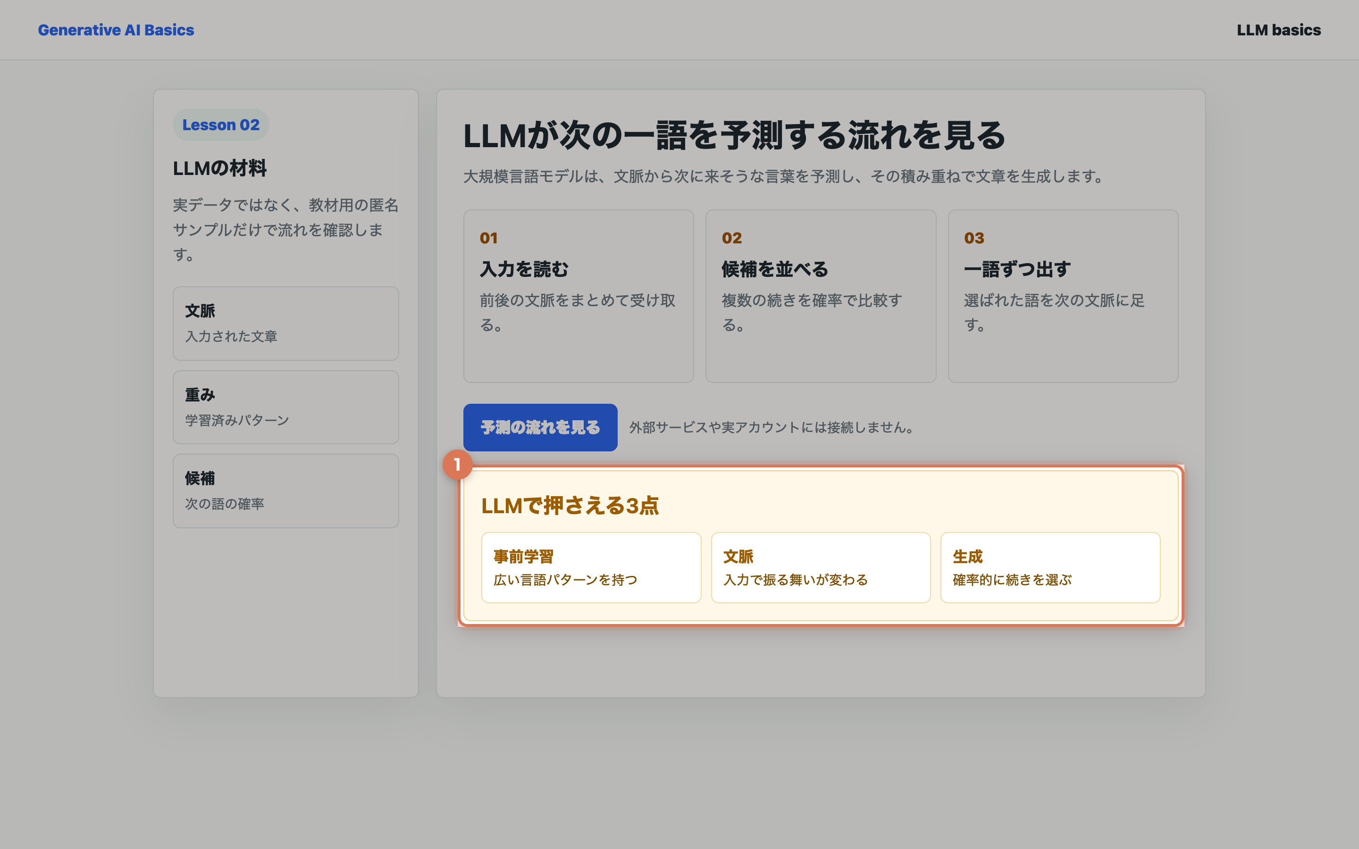Select step card 03 一語ずつ出す
The height and width of the screenshot is (849, 1359).
coord(1063,297)
